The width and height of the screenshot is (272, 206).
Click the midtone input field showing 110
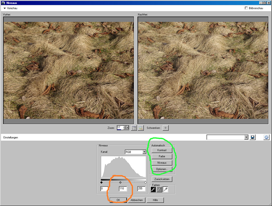click(123, 188)
